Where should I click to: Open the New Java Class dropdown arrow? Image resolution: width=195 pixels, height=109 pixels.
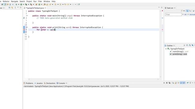[41, 5]
